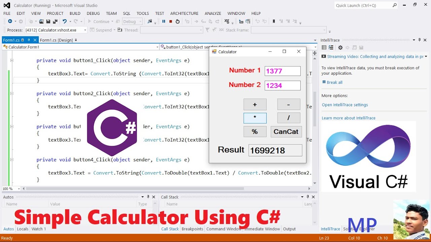Click the + button in Calculator

[255, 105]
